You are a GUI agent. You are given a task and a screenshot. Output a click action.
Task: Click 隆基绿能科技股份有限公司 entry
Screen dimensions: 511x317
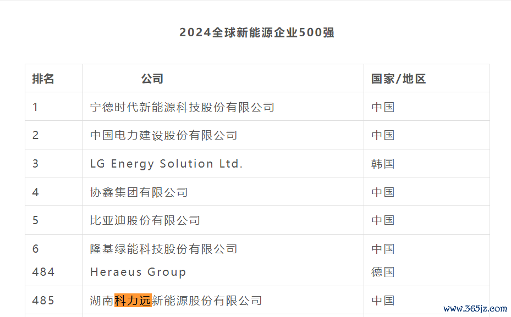point(163,249)
